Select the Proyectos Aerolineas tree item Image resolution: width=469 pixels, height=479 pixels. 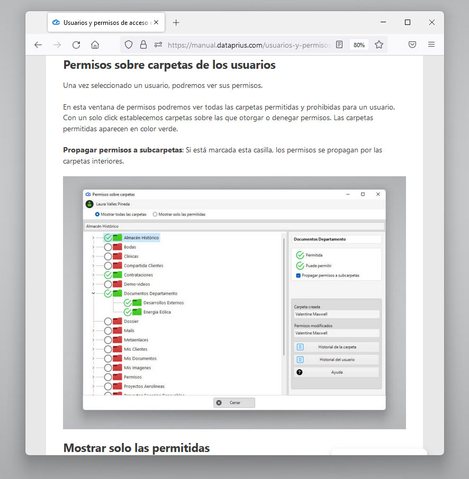144,386
